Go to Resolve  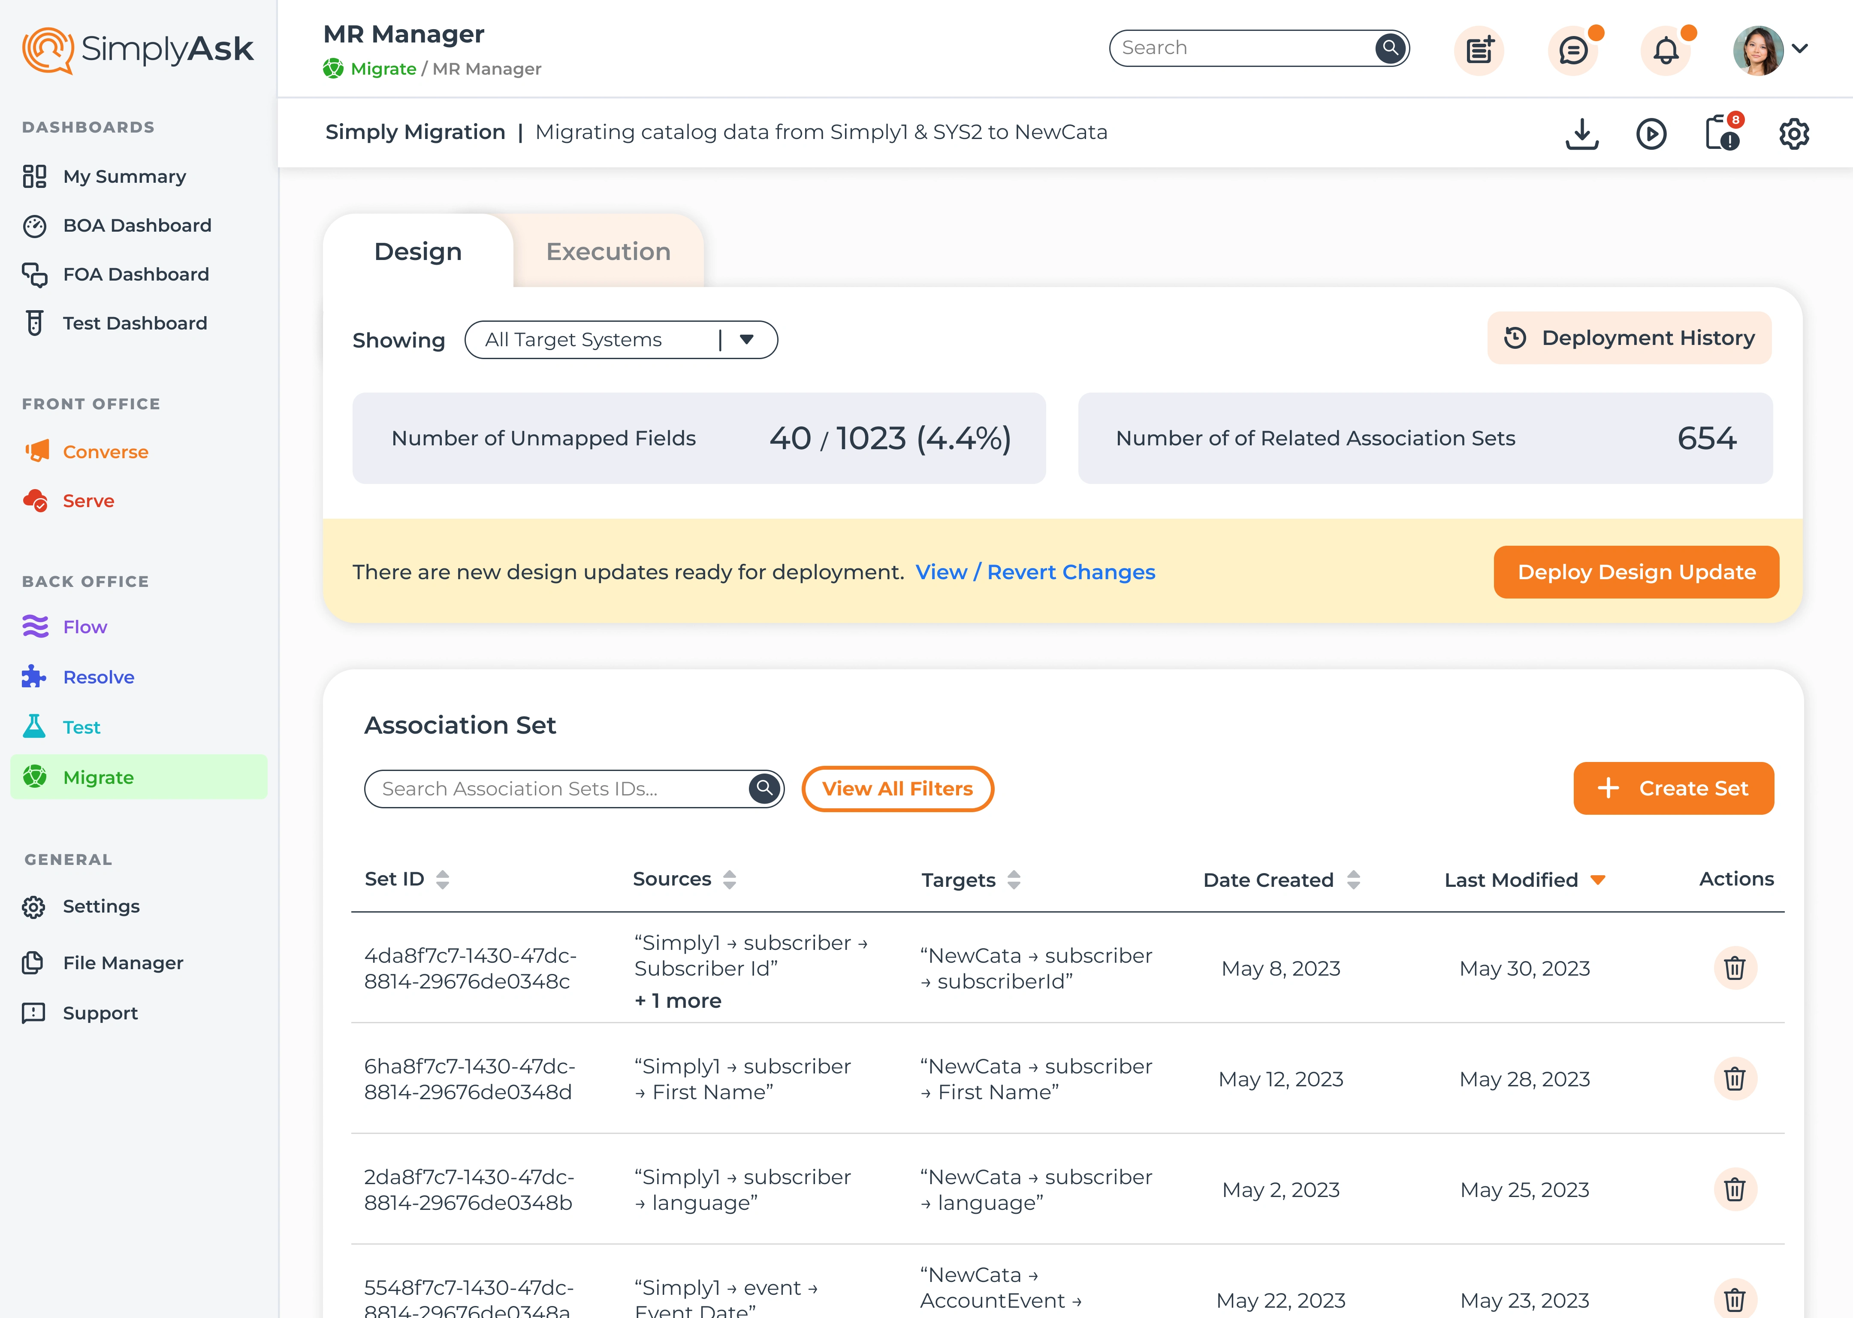(x=98, y=677)
